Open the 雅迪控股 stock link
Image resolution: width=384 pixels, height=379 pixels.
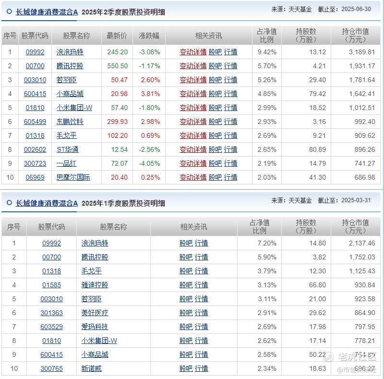click(95, 285)
